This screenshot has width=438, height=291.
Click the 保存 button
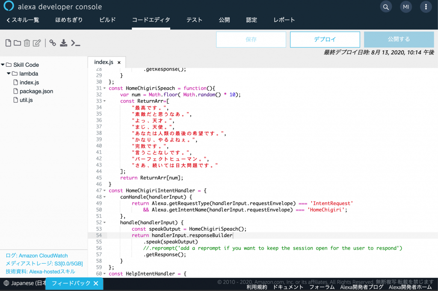pyautogui.click(x=251, y=39)
